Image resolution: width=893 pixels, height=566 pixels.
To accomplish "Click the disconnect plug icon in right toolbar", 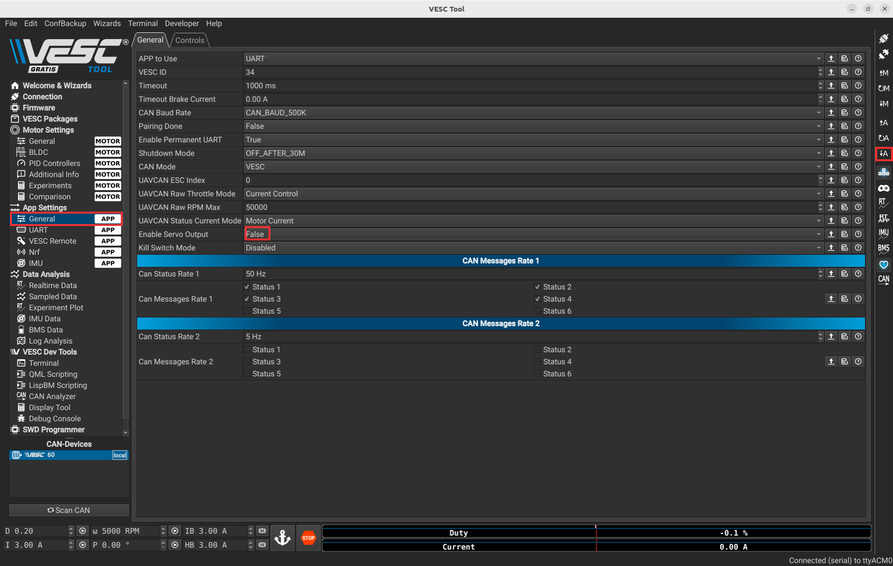I will (x=883, y=55).
